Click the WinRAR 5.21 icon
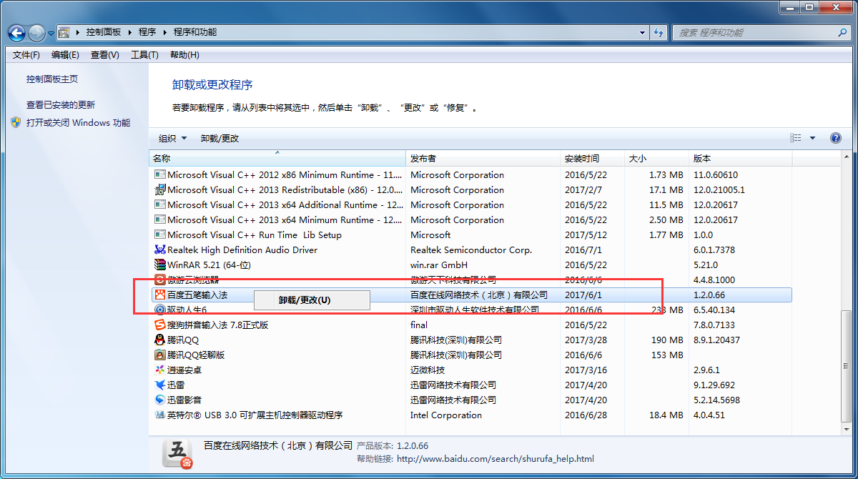 pyautogui.click(x=160, y=265)
